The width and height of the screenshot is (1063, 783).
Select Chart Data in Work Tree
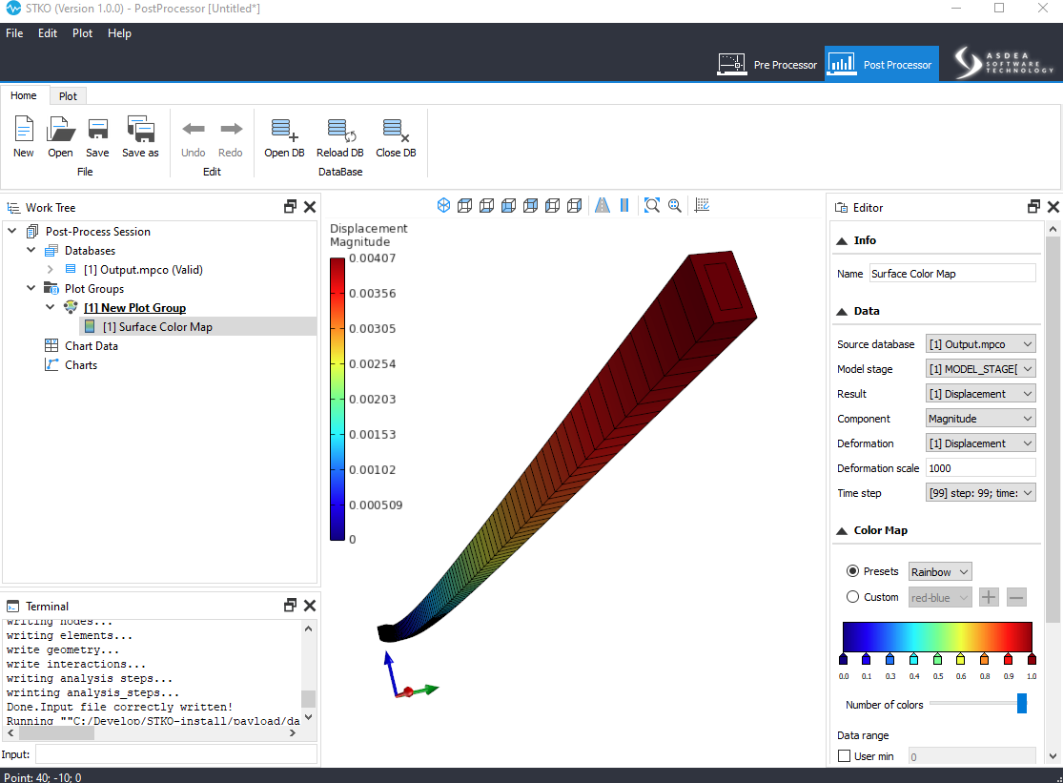91,346
